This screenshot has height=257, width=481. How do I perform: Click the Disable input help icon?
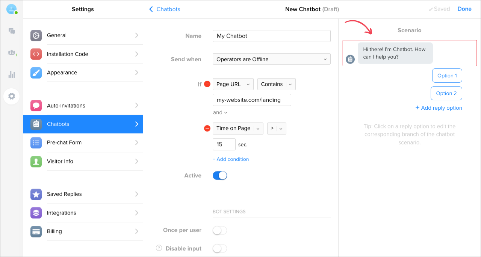point(159,248)
